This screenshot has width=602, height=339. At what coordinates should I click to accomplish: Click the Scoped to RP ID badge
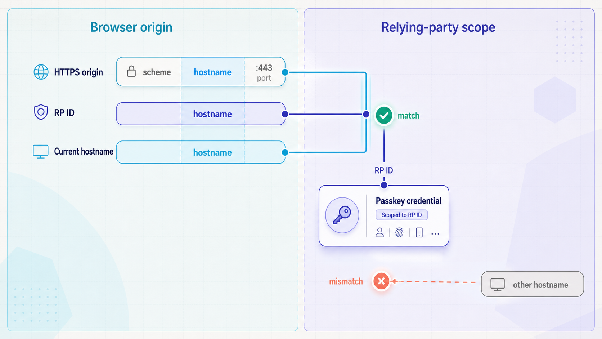tap(402, 215)
